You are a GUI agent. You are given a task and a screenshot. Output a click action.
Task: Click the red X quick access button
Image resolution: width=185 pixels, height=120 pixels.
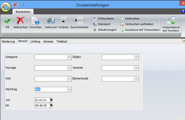click(15, 5)
